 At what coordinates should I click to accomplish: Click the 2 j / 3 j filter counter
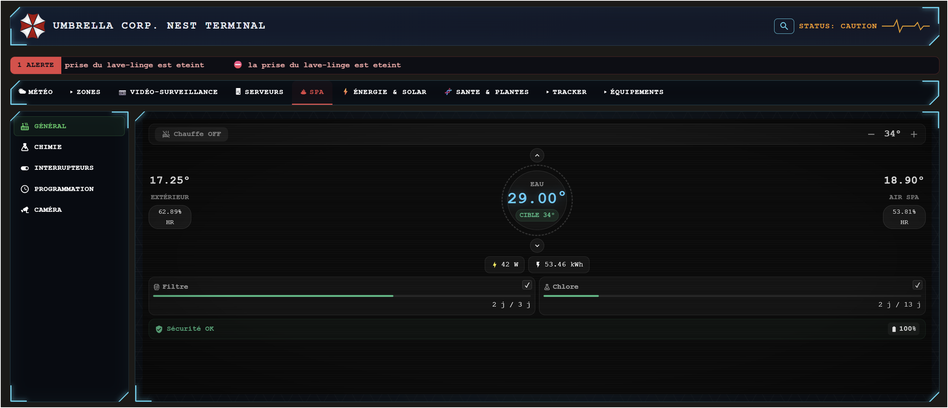point(511,305)
